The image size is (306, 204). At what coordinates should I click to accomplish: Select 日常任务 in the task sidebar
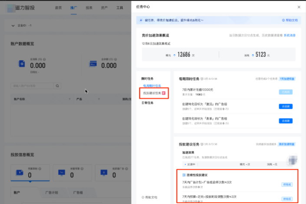point(147,103)
